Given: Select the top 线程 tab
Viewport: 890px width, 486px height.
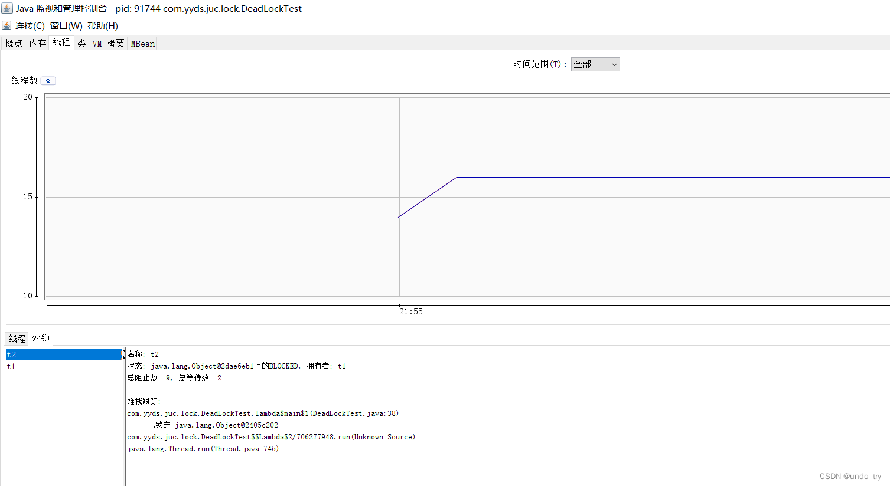Looking at the screenshot, I should click(x=61, y=42).
